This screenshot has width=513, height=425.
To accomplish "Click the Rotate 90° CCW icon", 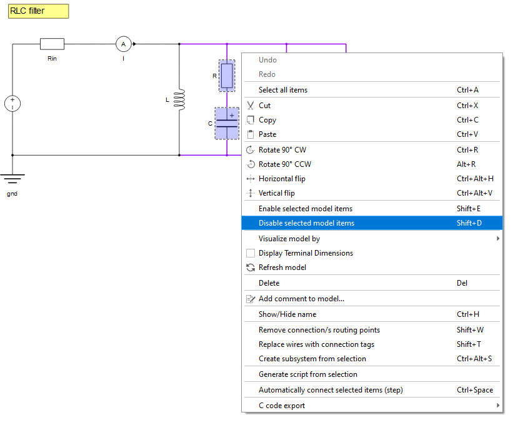I will click(251, 164).
